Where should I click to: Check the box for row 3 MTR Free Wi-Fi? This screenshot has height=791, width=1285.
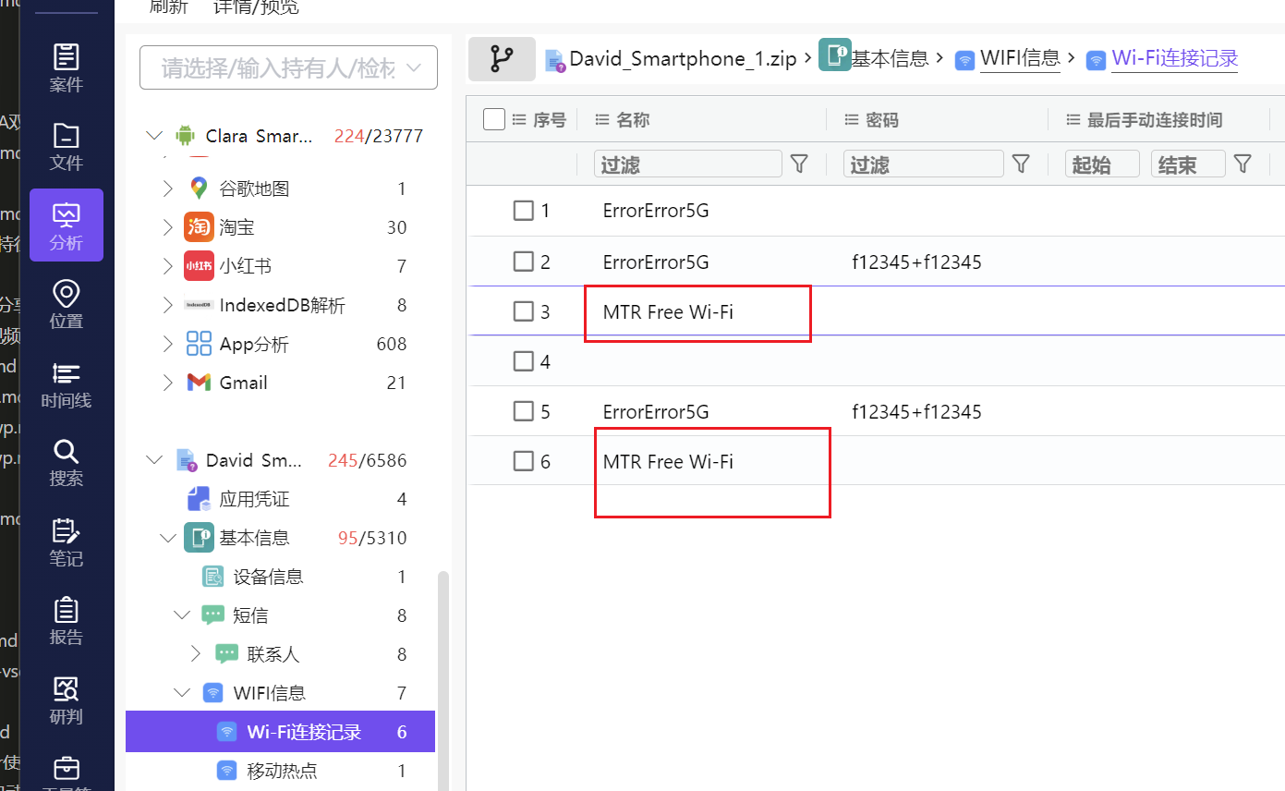524,311
